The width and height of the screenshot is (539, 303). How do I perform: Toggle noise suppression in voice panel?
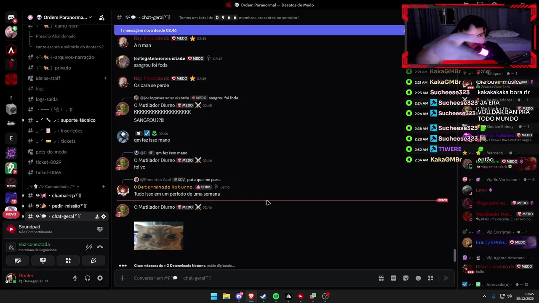tap(89, 247)
